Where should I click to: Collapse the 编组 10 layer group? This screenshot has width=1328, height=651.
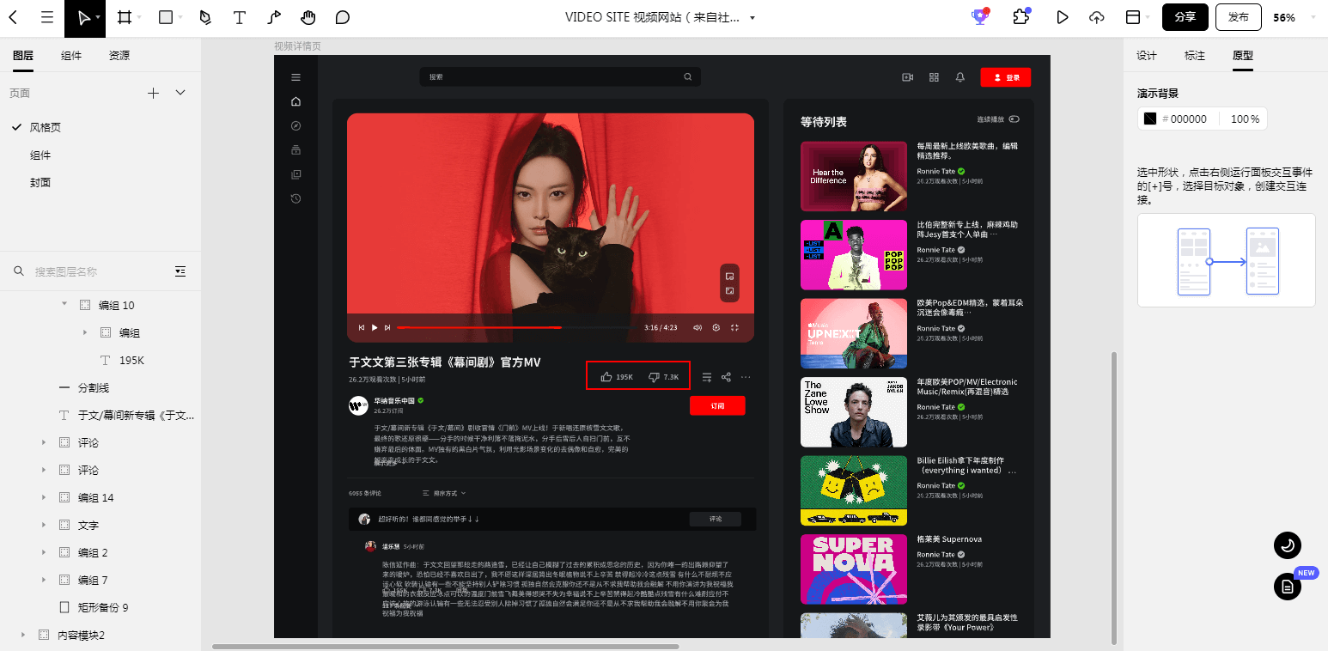tap(64, 304)
